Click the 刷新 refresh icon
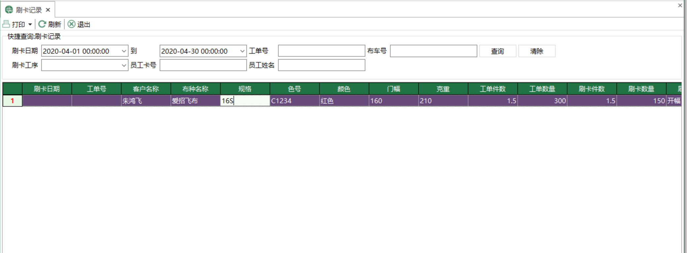687x253 pixels. (42, 24)
